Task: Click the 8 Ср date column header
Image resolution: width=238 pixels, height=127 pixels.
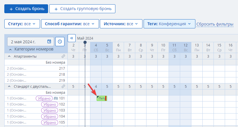Action: (141, 48)
